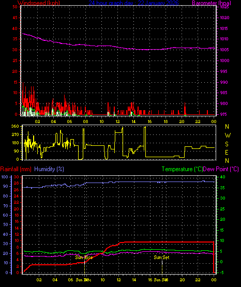
Task: Click the "Sun Rise" label inside the lower chart
Action: point(84,258)
